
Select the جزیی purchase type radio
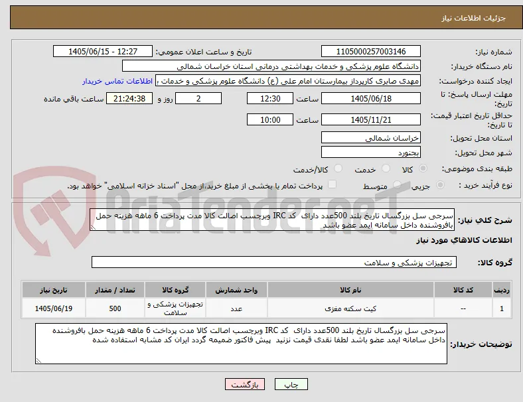440,185
